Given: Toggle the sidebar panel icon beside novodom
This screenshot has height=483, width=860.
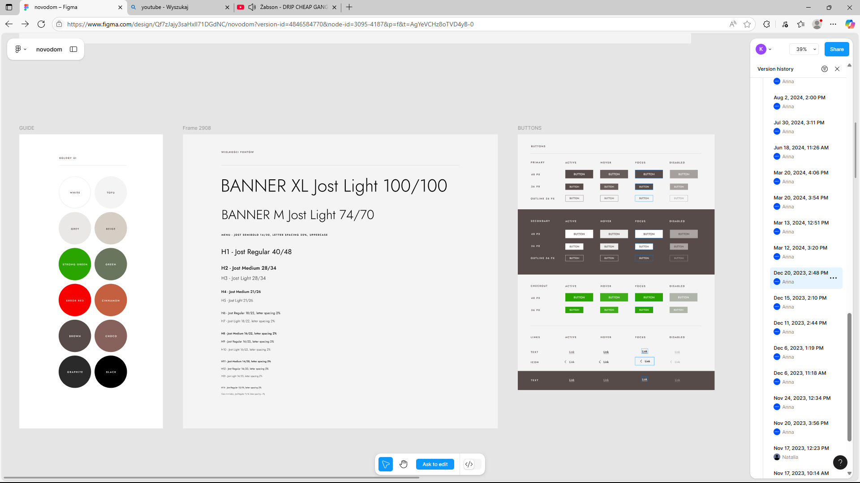Looking at the screenshot, I should [x=73, y=49].
